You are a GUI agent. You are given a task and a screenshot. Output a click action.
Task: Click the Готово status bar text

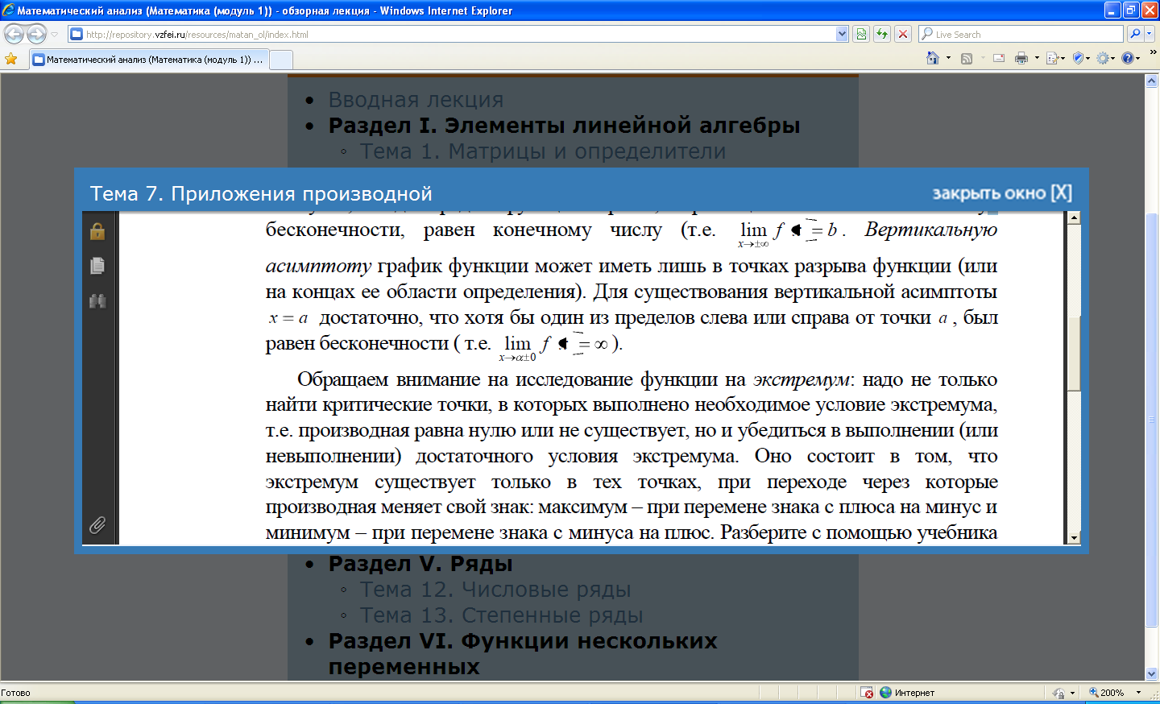pos(15,693)
